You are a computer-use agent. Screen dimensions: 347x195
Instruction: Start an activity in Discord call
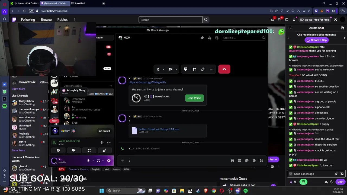coord(194,69)
